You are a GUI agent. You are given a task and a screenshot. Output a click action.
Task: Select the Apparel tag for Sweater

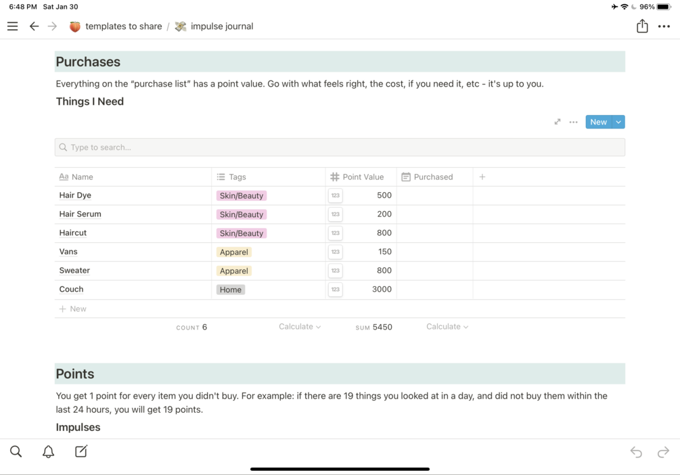[x=233, y=271]
